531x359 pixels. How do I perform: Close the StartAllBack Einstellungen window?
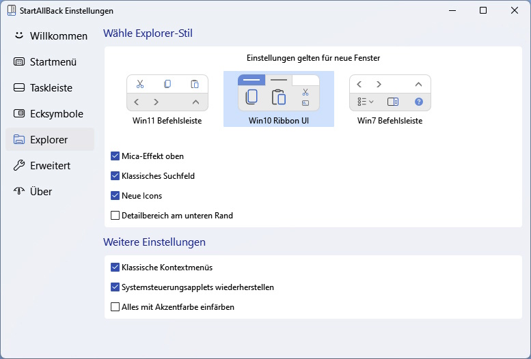pyautogui.click(x=515, y=10)
